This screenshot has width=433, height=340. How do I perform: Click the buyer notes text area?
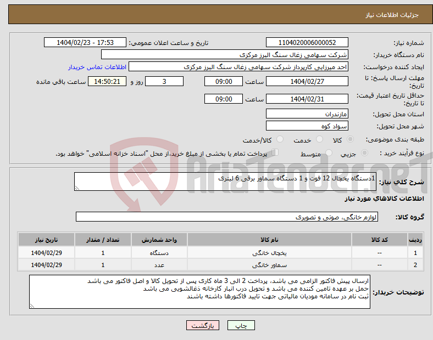click(199, 292)
